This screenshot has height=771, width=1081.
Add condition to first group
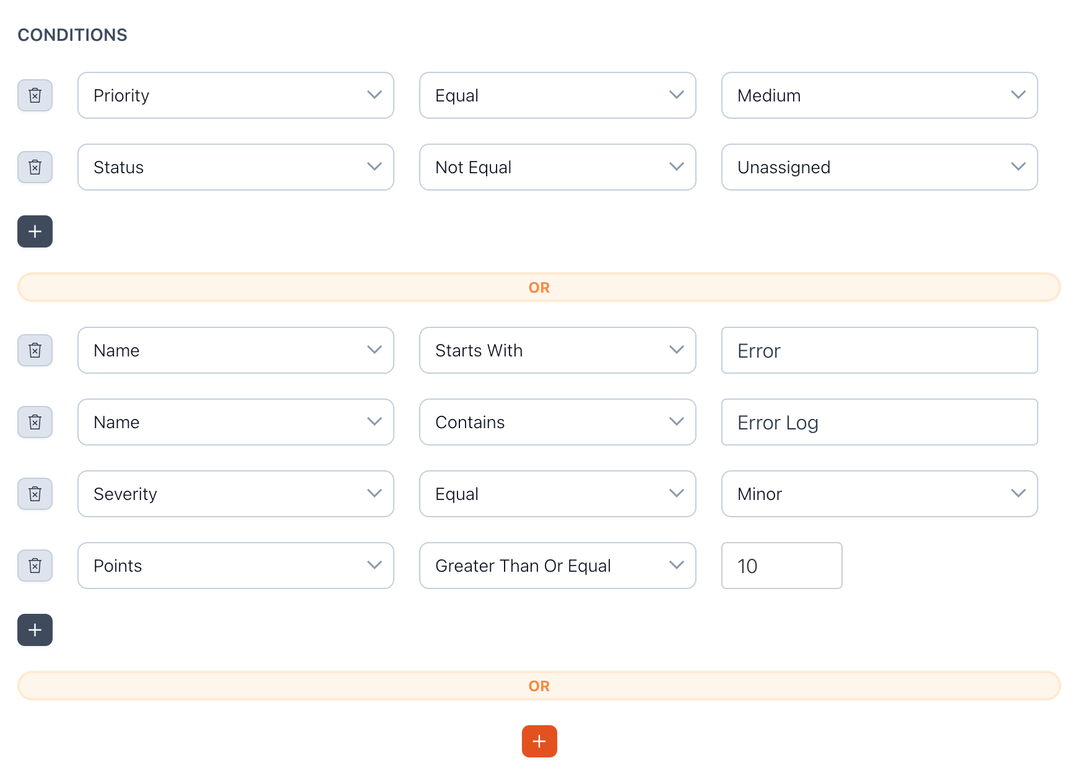coord(35,231)
